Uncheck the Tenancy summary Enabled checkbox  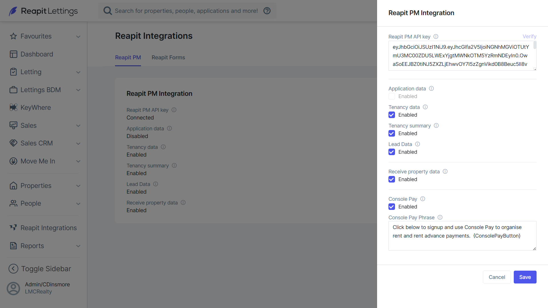pyautogui.click(x=392, y=133)
